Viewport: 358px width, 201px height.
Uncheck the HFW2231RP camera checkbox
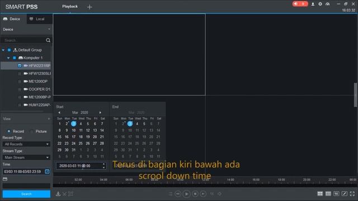point(20,66)
